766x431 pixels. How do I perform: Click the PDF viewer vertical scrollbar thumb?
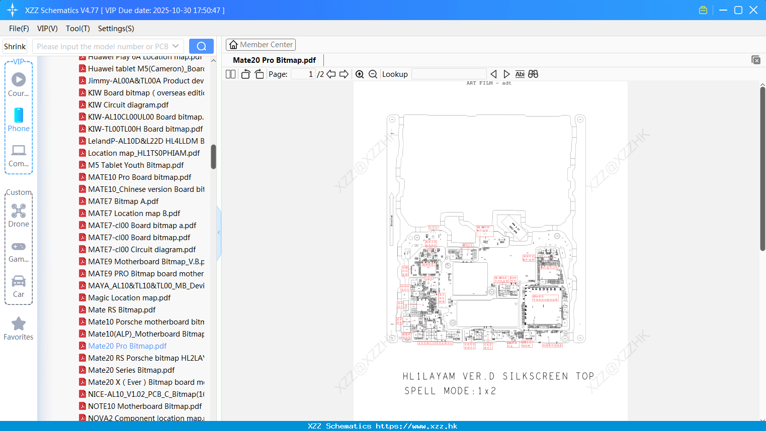(762, 169)
